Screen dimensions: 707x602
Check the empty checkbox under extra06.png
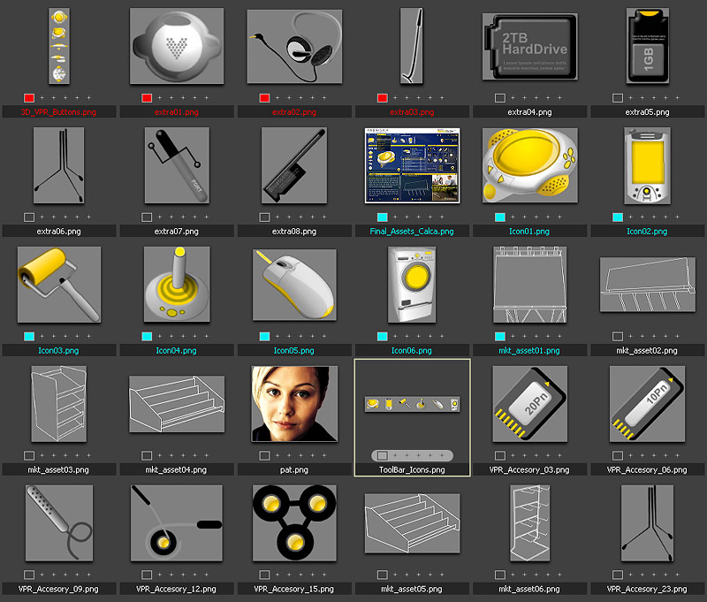pos(27,217)
